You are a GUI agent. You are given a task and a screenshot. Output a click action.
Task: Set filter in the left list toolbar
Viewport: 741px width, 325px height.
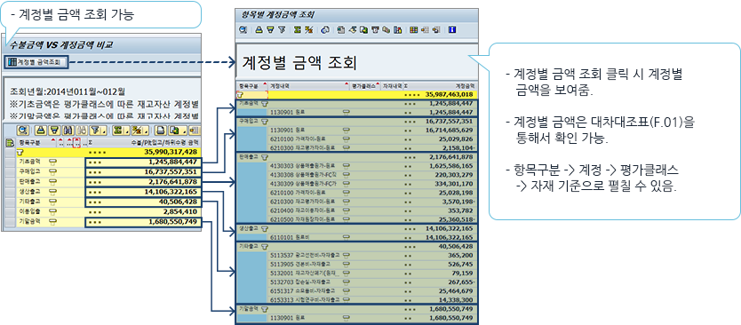[x=99, y=131]
